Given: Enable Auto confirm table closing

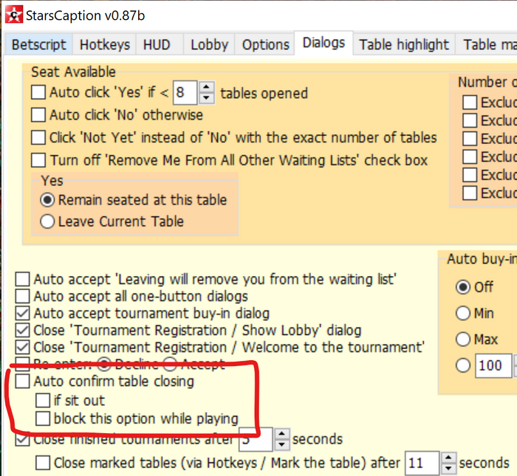Looking at the screenshot, I should click(x=22, y=381).
